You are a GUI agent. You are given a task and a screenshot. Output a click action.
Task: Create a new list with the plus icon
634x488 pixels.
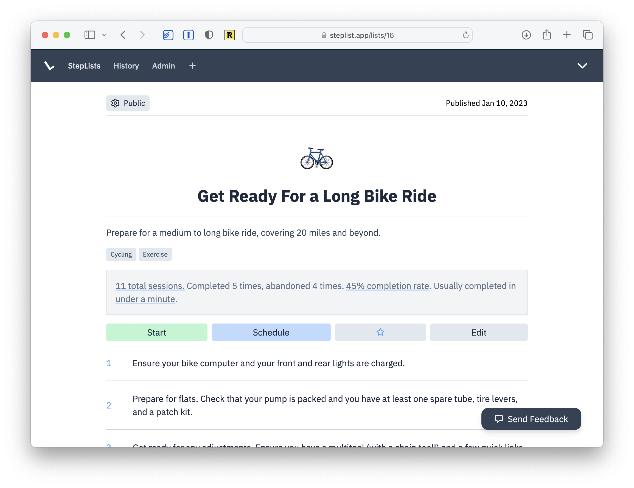click(192, 66)
